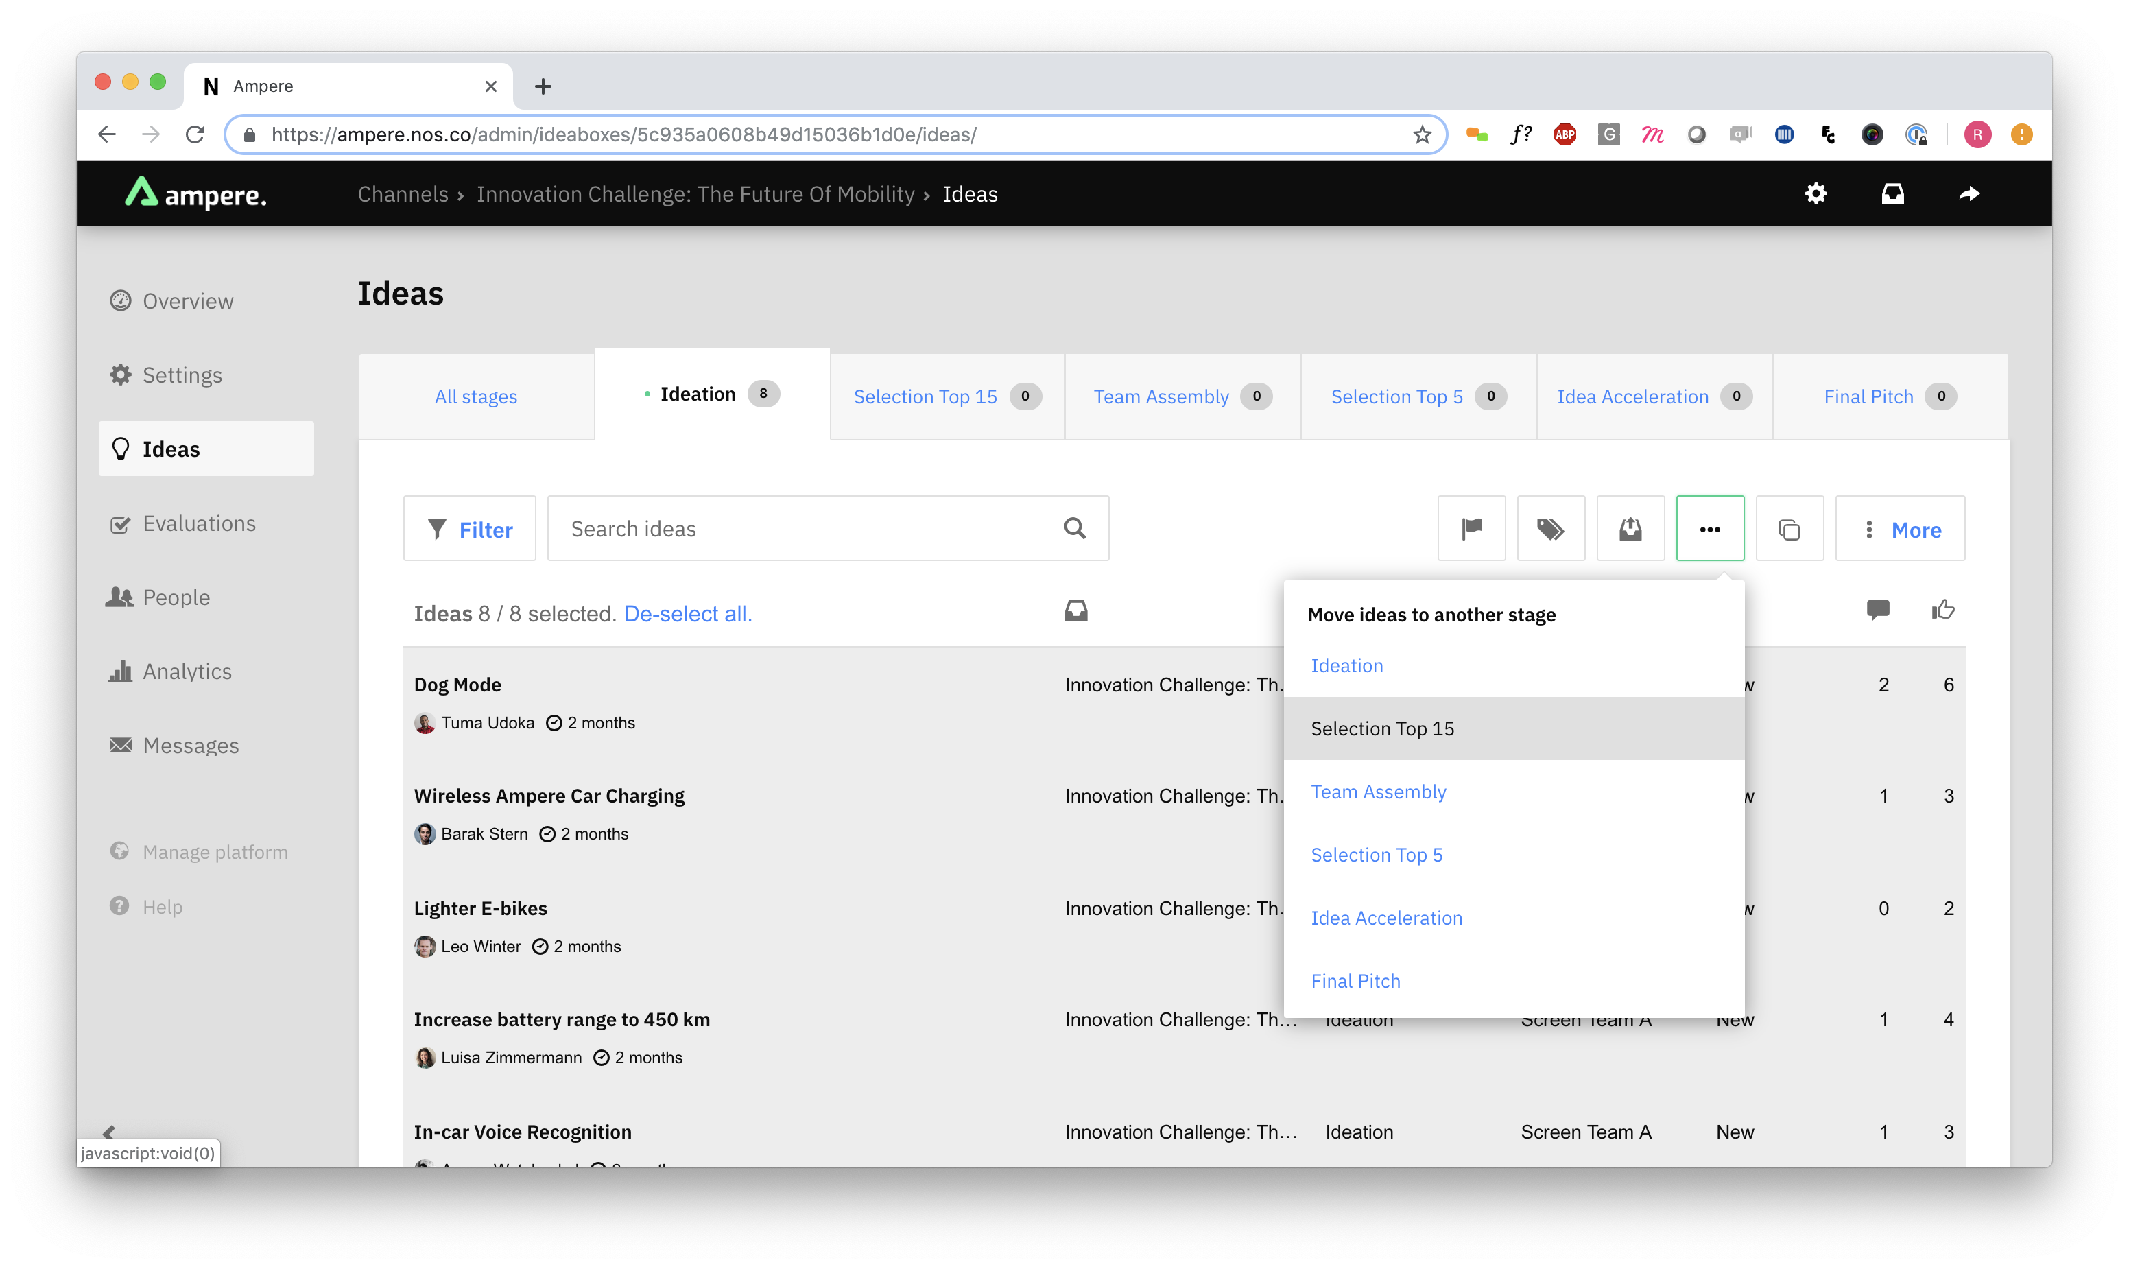Screen dimensions: 2129x1269
Task: Select Ideas in the sidebar
Action: (x=206, y=449)
